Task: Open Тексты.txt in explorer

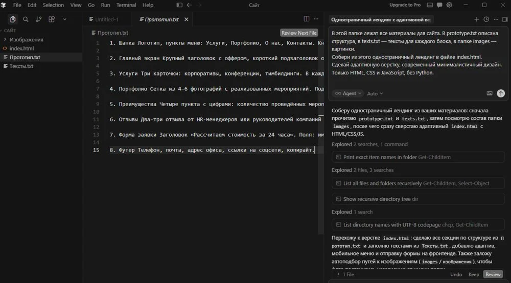Action: (21, 66)
